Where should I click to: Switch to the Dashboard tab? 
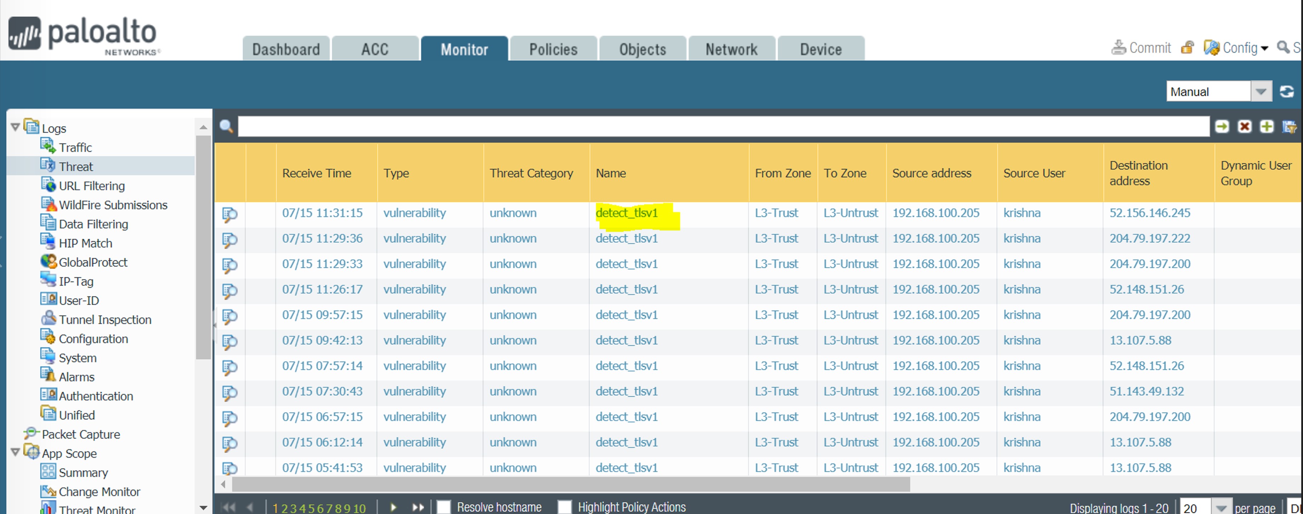pyautogui.click(x=286, y=48)
